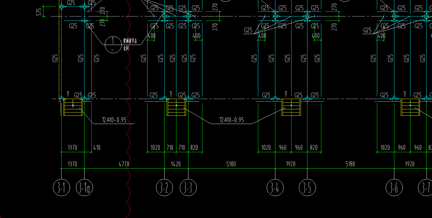Select the yellow stair symbol at axis 3-6
Image resolution: width=432 pixels, height=218 pixels.
point(410,107)
